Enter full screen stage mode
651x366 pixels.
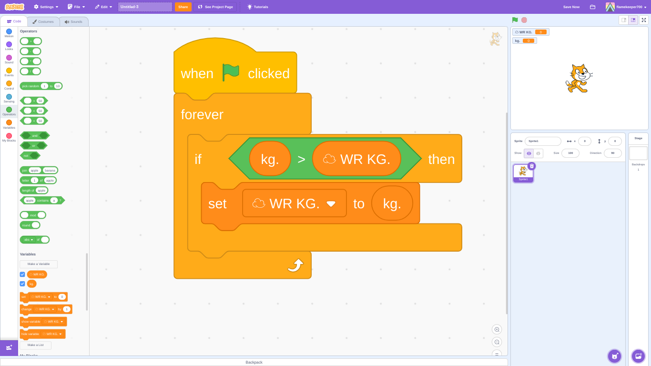[643, 20]
